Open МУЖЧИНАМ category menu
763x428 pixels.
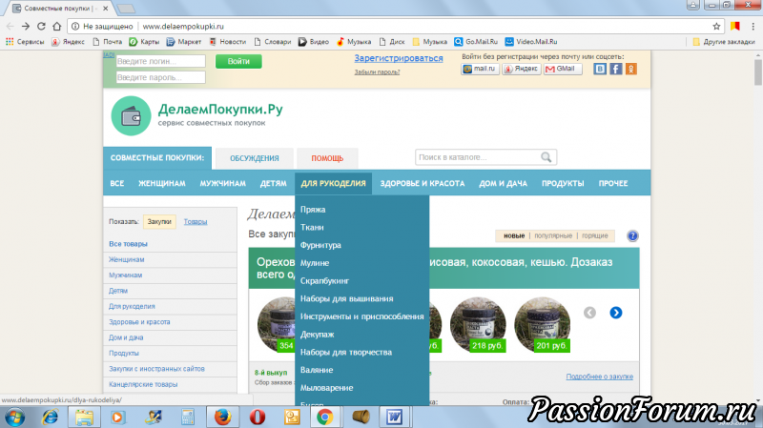222,183
